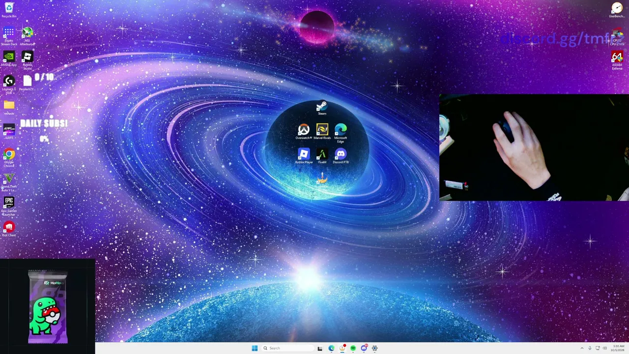
Task: Launch Roblox Player shortcut
Action: [304, 156]
